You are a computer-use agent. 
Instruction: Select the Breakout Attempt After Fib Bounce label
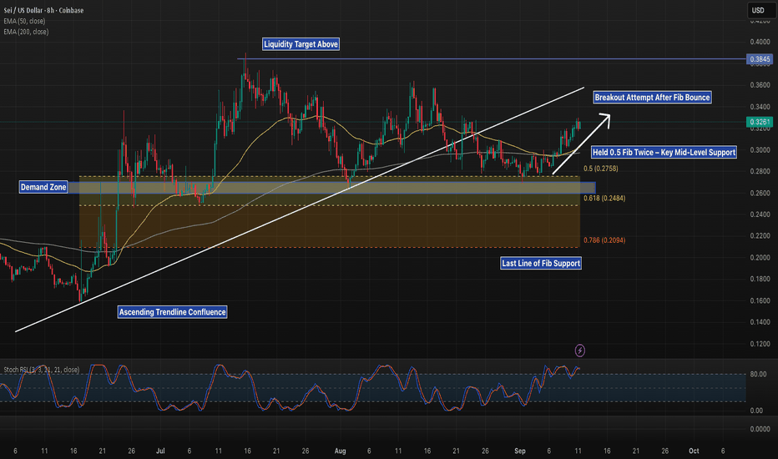[x=653, y=98]
